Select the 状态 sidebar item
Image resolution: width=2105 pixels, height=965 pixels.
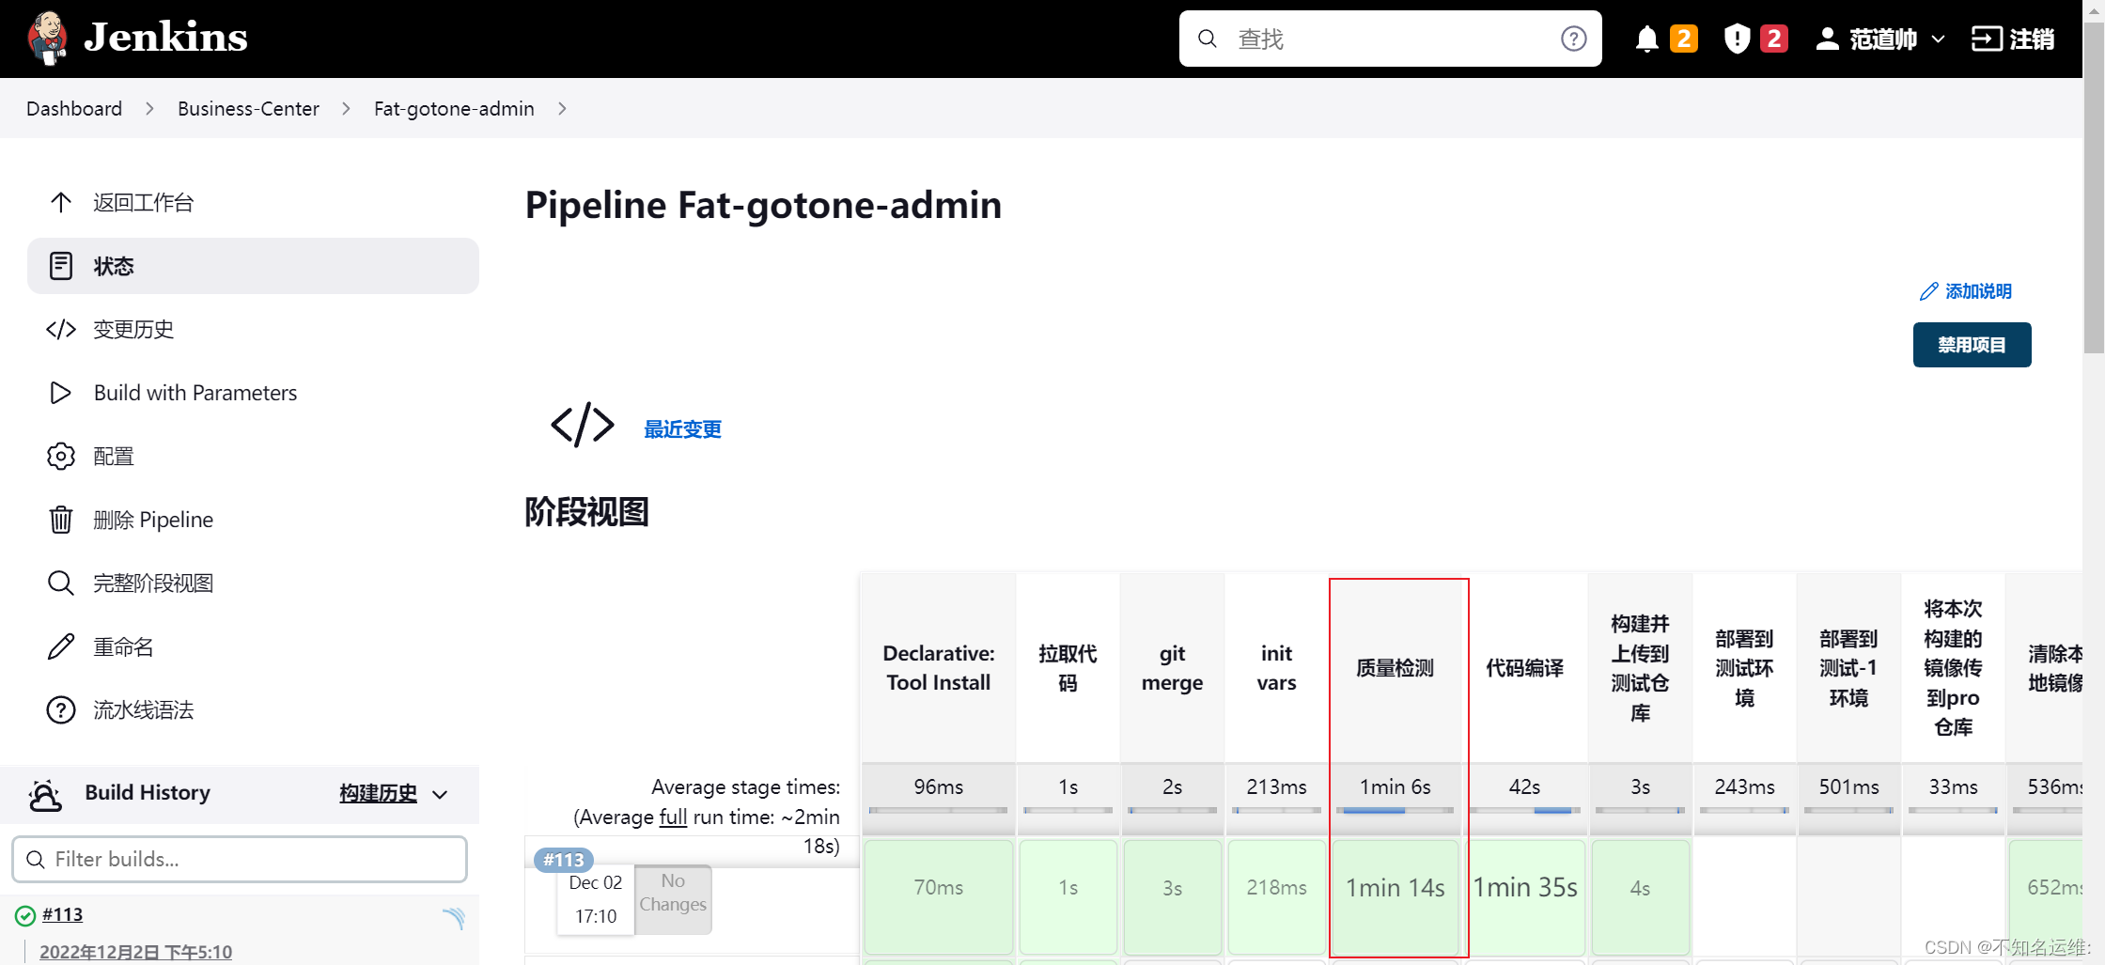pos(114,266)
